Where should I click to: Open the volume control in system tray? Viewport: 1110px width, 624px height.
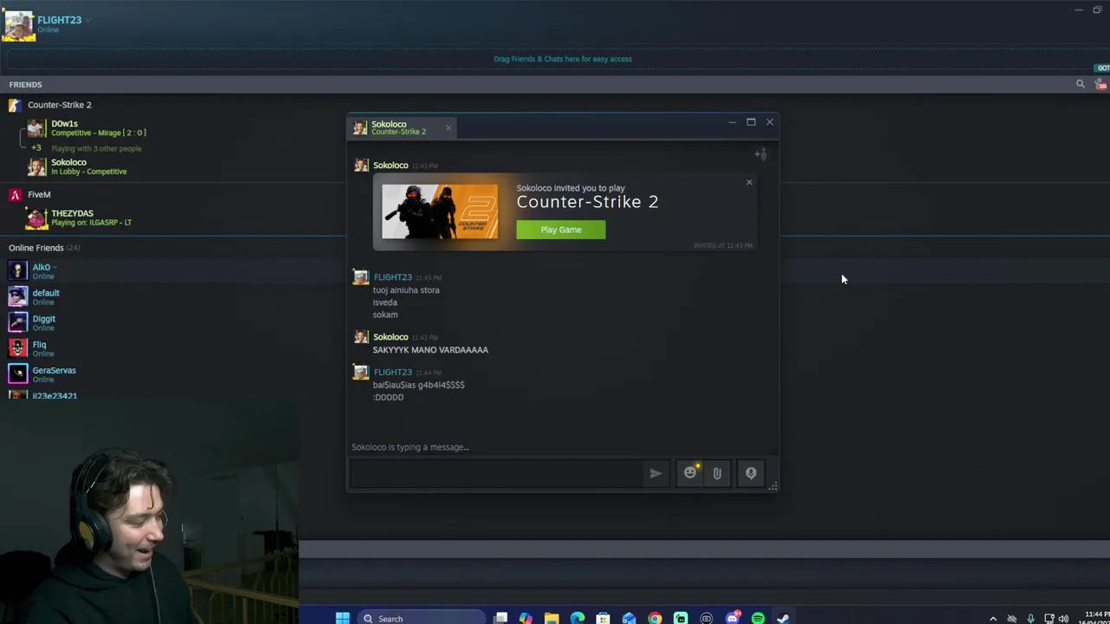(1064, 619)
